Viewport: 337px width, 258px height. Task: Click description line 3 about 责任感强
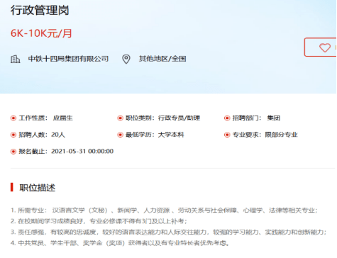[168, 232]
